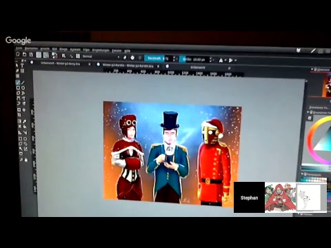Close the Winter-jul-Anny.kra tab
The image size is (331, 248).
[x=90, y=64]
